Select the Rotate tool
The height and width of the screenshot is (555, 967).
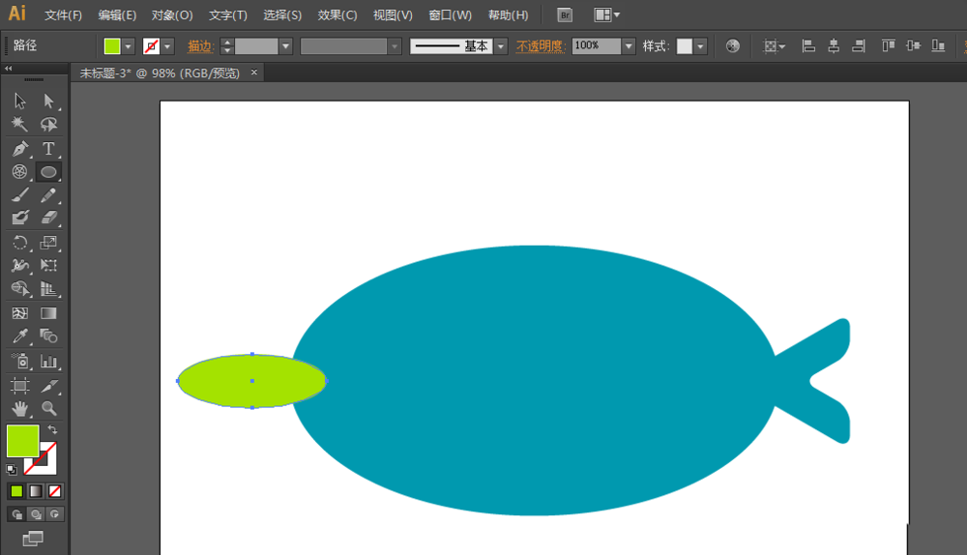click(20, 243)
